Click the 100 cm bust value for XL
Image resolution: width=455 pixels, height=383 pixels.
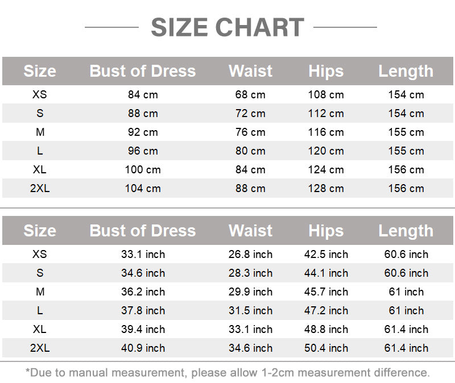pyautogui.click(x=143, y=169)
